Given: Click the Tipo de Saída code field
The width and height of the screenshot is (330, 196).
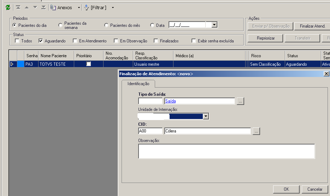Looking at the screenshot, I should pos(151,101).
